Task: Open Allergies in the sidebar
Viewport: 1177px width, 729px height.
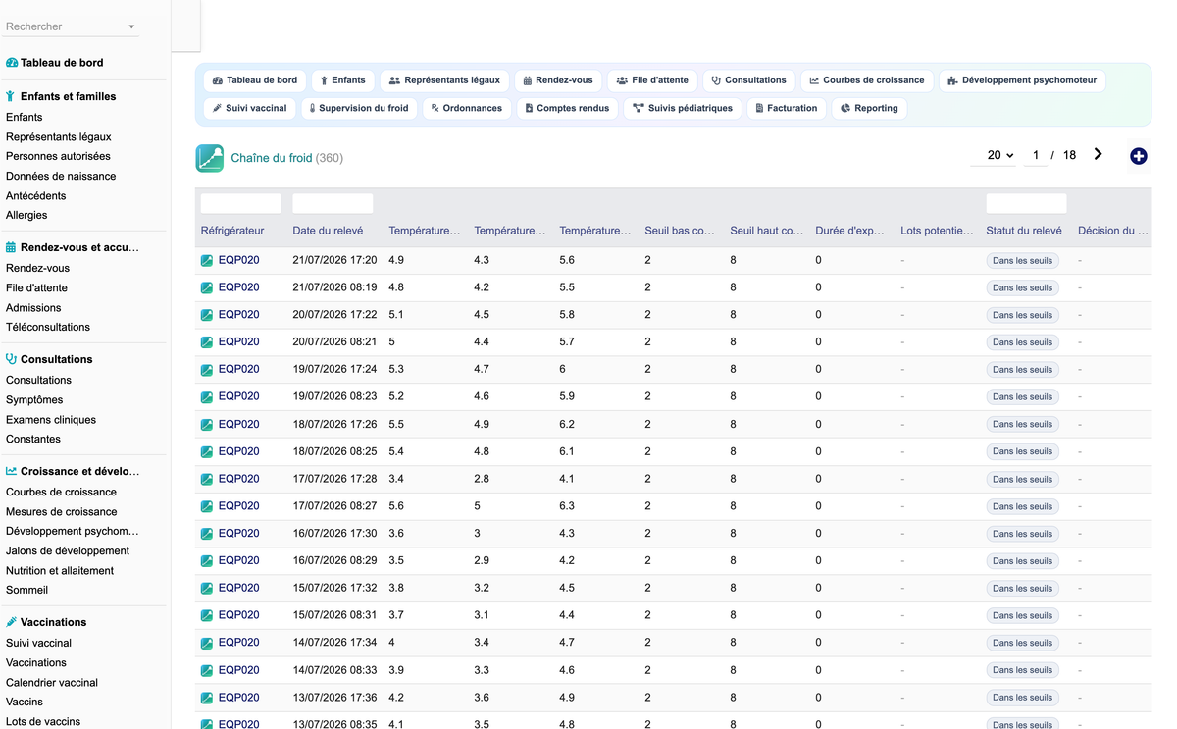Action: coord(26,216)
